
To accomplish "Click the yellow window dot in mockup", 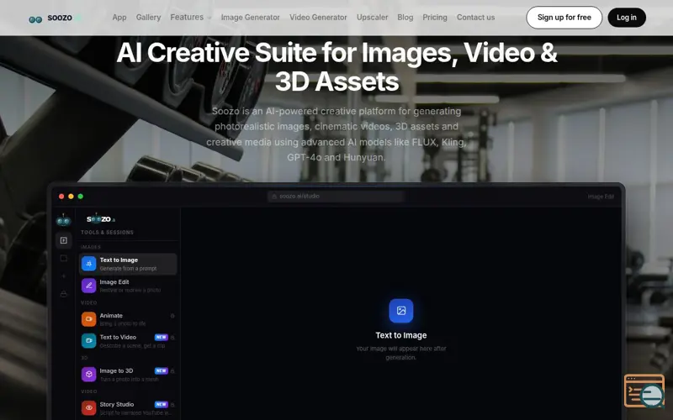I will 71,197.
